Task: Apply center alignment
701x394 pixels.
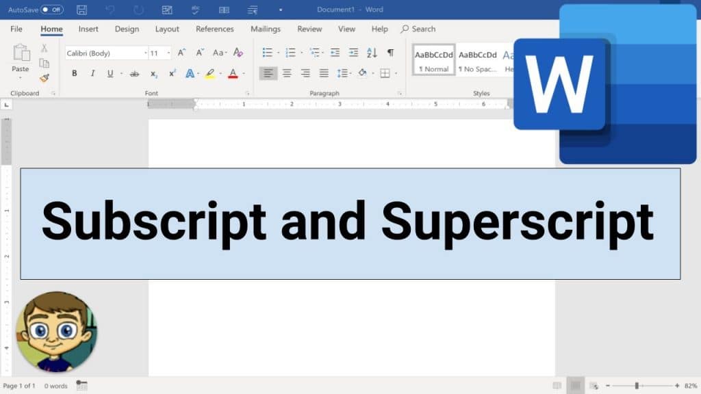Action: 287,73
